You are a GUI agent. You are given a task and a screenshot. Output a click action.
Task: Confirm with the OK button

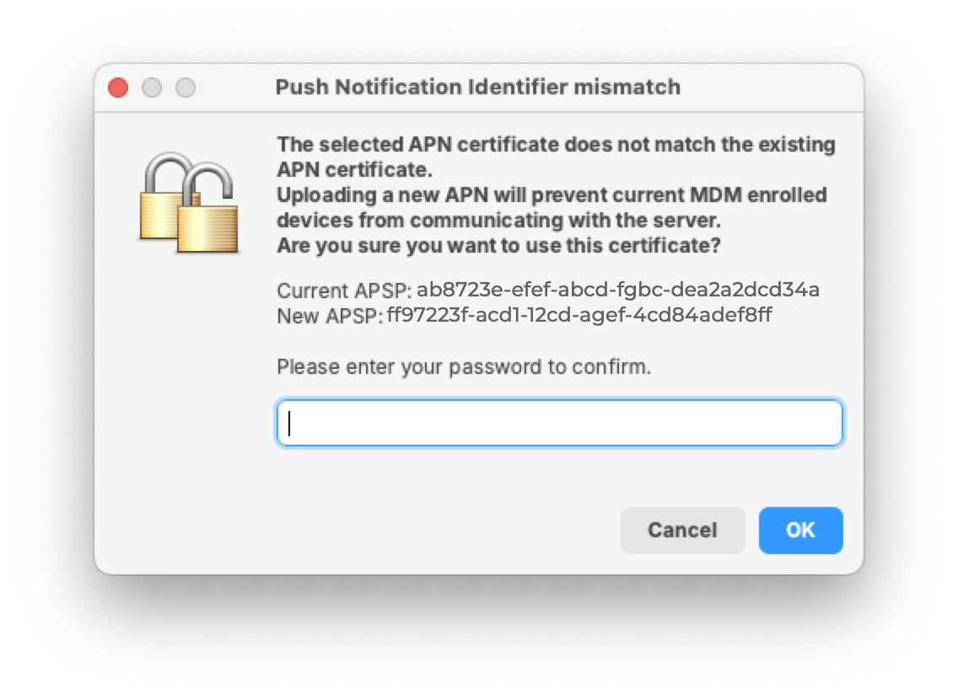pos(800,530)
